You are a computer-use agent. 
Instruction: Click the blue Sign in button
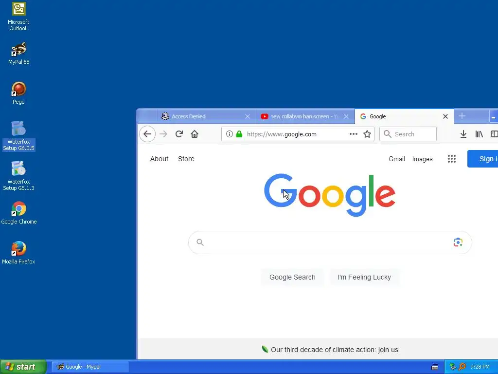(483, 159)
